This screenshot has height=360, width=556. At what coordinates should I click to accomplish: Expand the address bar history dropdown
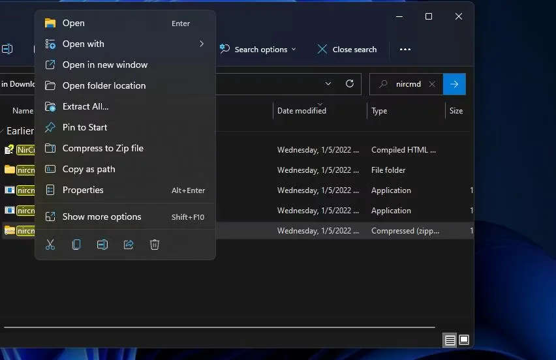click(328, 83)
